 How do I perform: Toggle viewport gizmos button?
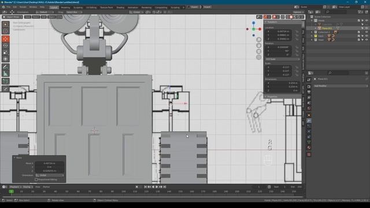click(265, 17)
